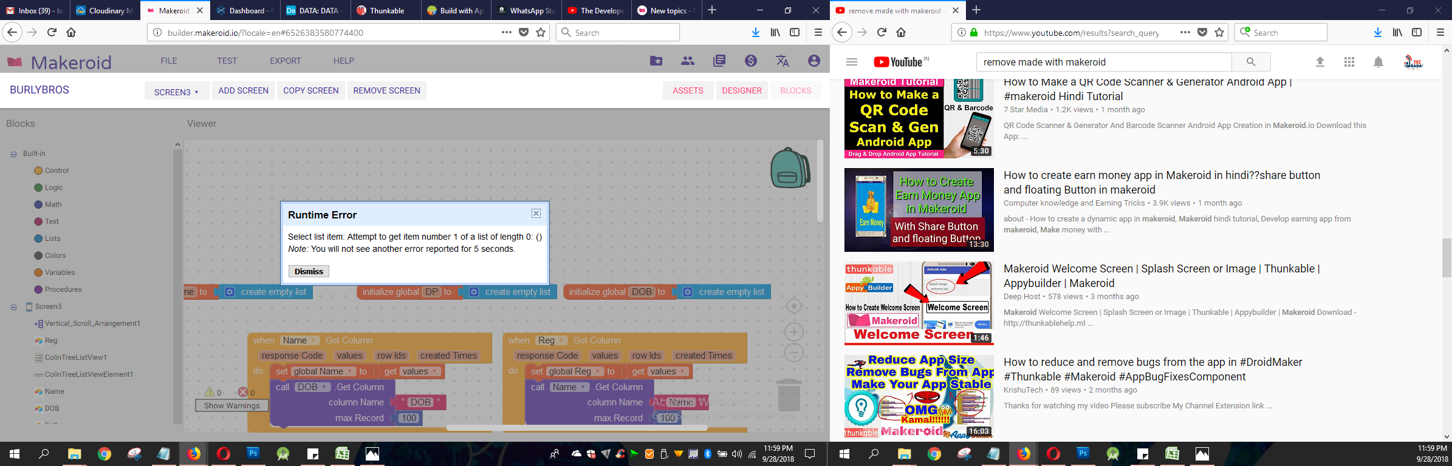Viewport: 1452px width, 466px height.
Task: Open the YouTube apps grid icon
Action: point(1349,62)
